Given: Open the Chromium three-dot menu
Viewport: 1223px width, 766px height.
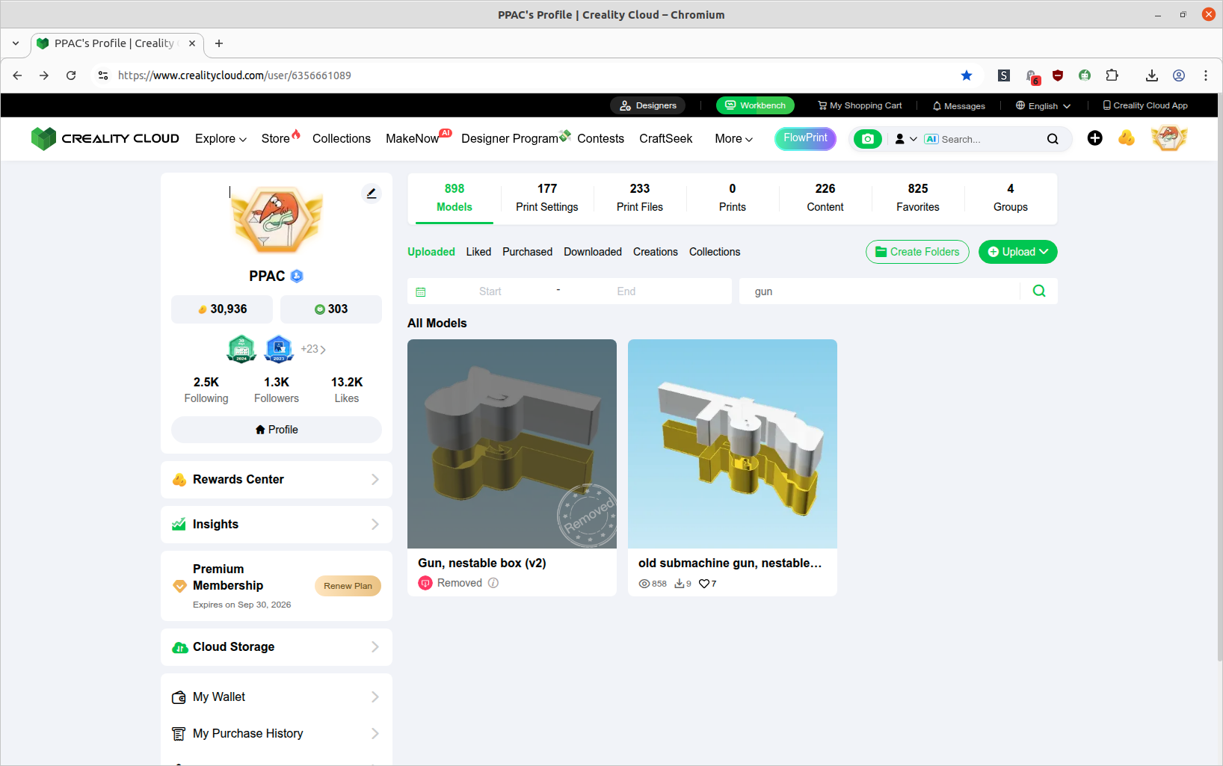Looking at the screenshot, I should (x=1206, y=75).
